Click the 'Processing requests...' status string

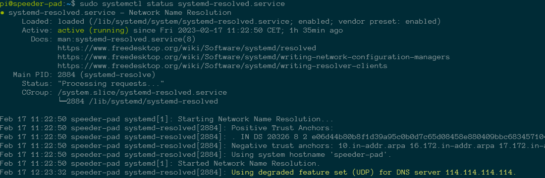coord(111,84)
